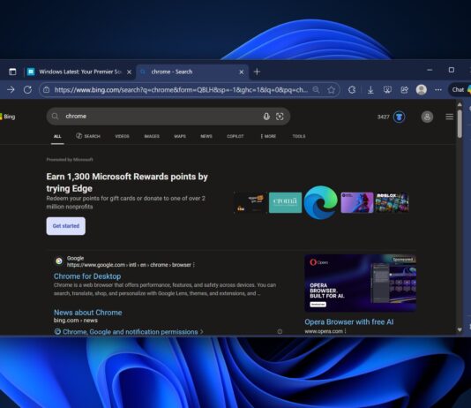Switch to the MAPS tab
Screen dimensions: 471x408
tap(180, 137)
